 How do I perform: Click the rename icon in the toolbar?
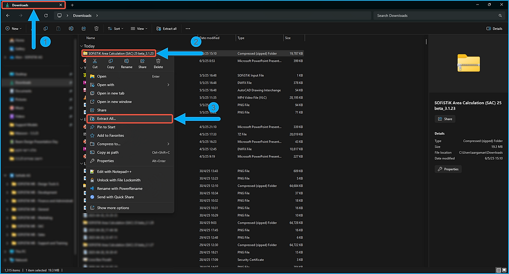[x=71, y=29]
